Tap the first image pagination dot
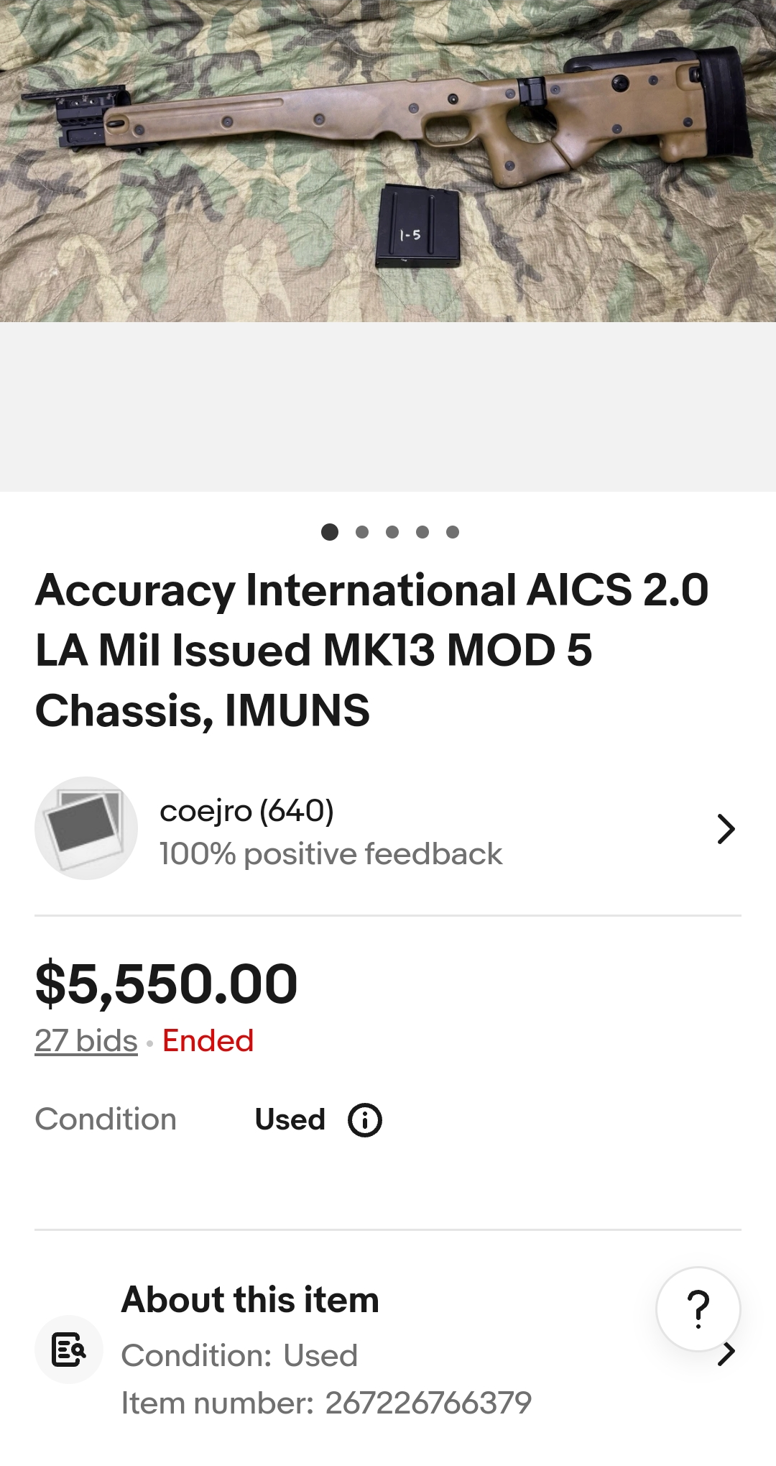Image resolution: width=776 pixels, height=1466 pixels. click(330, 532)
